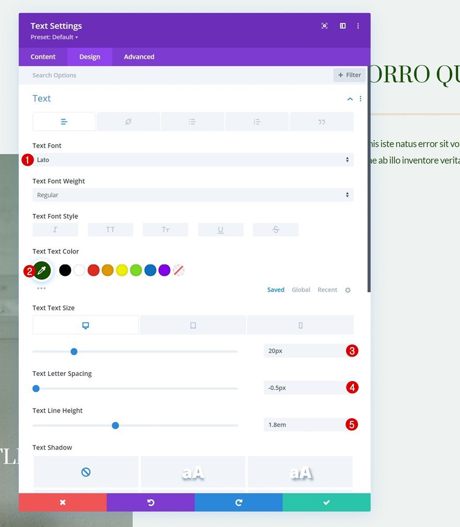Apply Uppercase text font style
Image resolution: width=460 pixels, height=527 pixels.
point(110,229)
